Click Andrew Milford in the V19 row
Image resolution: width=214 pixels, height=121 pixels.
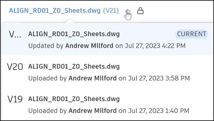tap(92, 111)
